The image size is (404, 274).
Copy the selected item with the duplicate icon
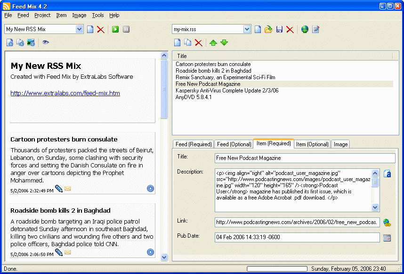click(x=187, y=42)
